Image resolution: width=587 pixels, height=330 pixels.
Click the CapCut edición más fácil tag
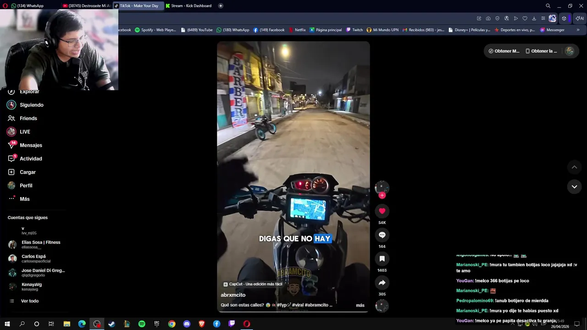[253, 284]
